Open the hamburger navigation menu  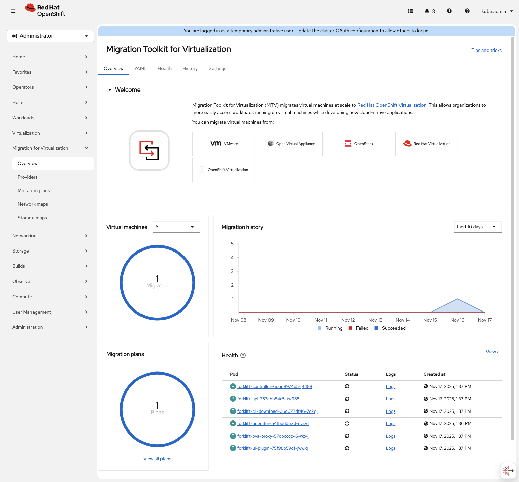pos(13,11)
